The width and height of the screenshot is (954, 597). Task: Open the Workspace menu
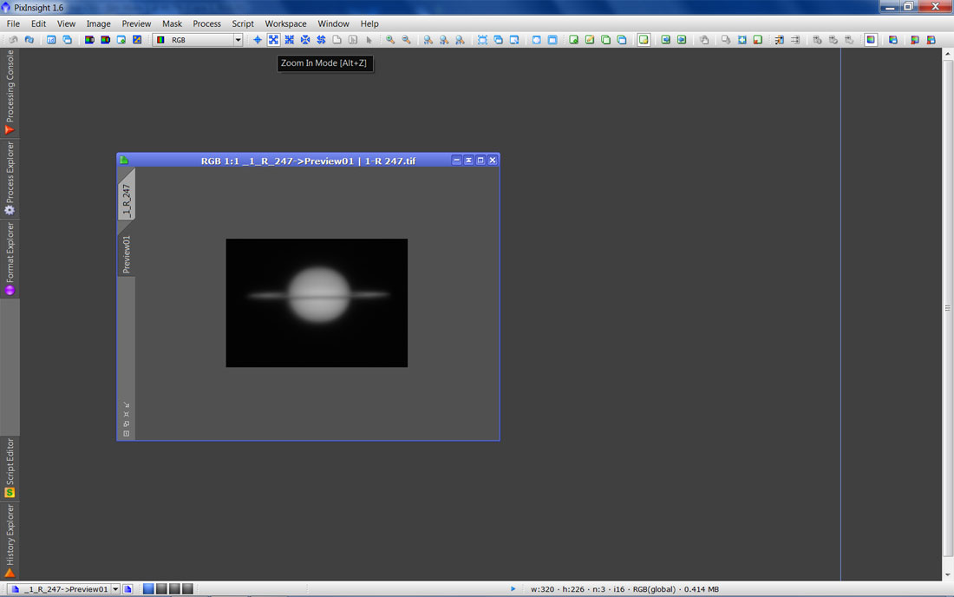pyautogui.click(x=285, y=23)
